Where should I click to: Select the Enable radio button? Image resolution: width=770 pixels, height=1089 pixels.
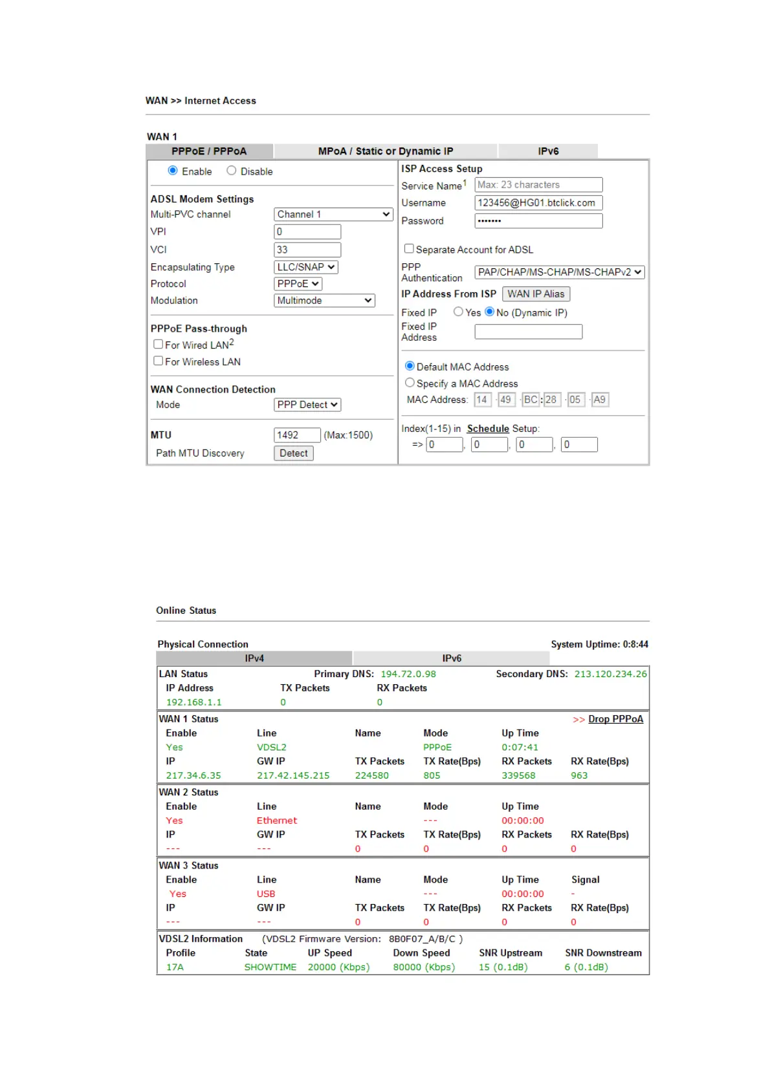(x=173, y=171)
